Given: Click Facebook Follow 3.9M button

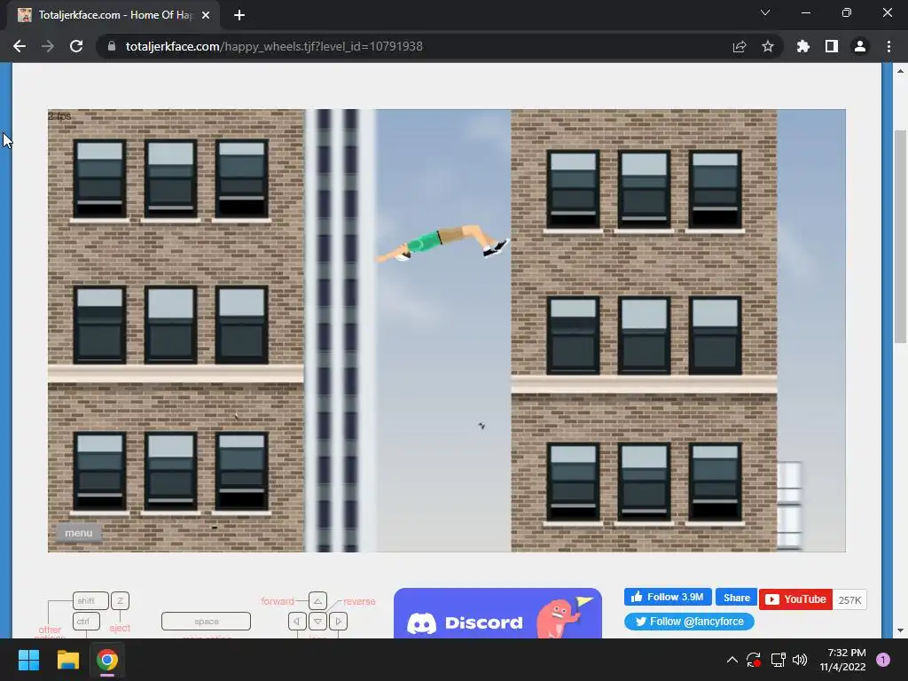Looking at the screenshot, I should 668,597.
